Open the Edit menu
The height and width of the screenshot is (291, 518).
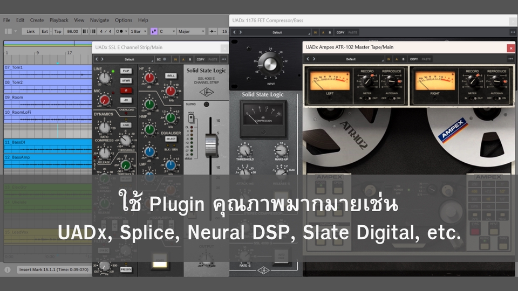pyautogui.click(x=20, y=20)
